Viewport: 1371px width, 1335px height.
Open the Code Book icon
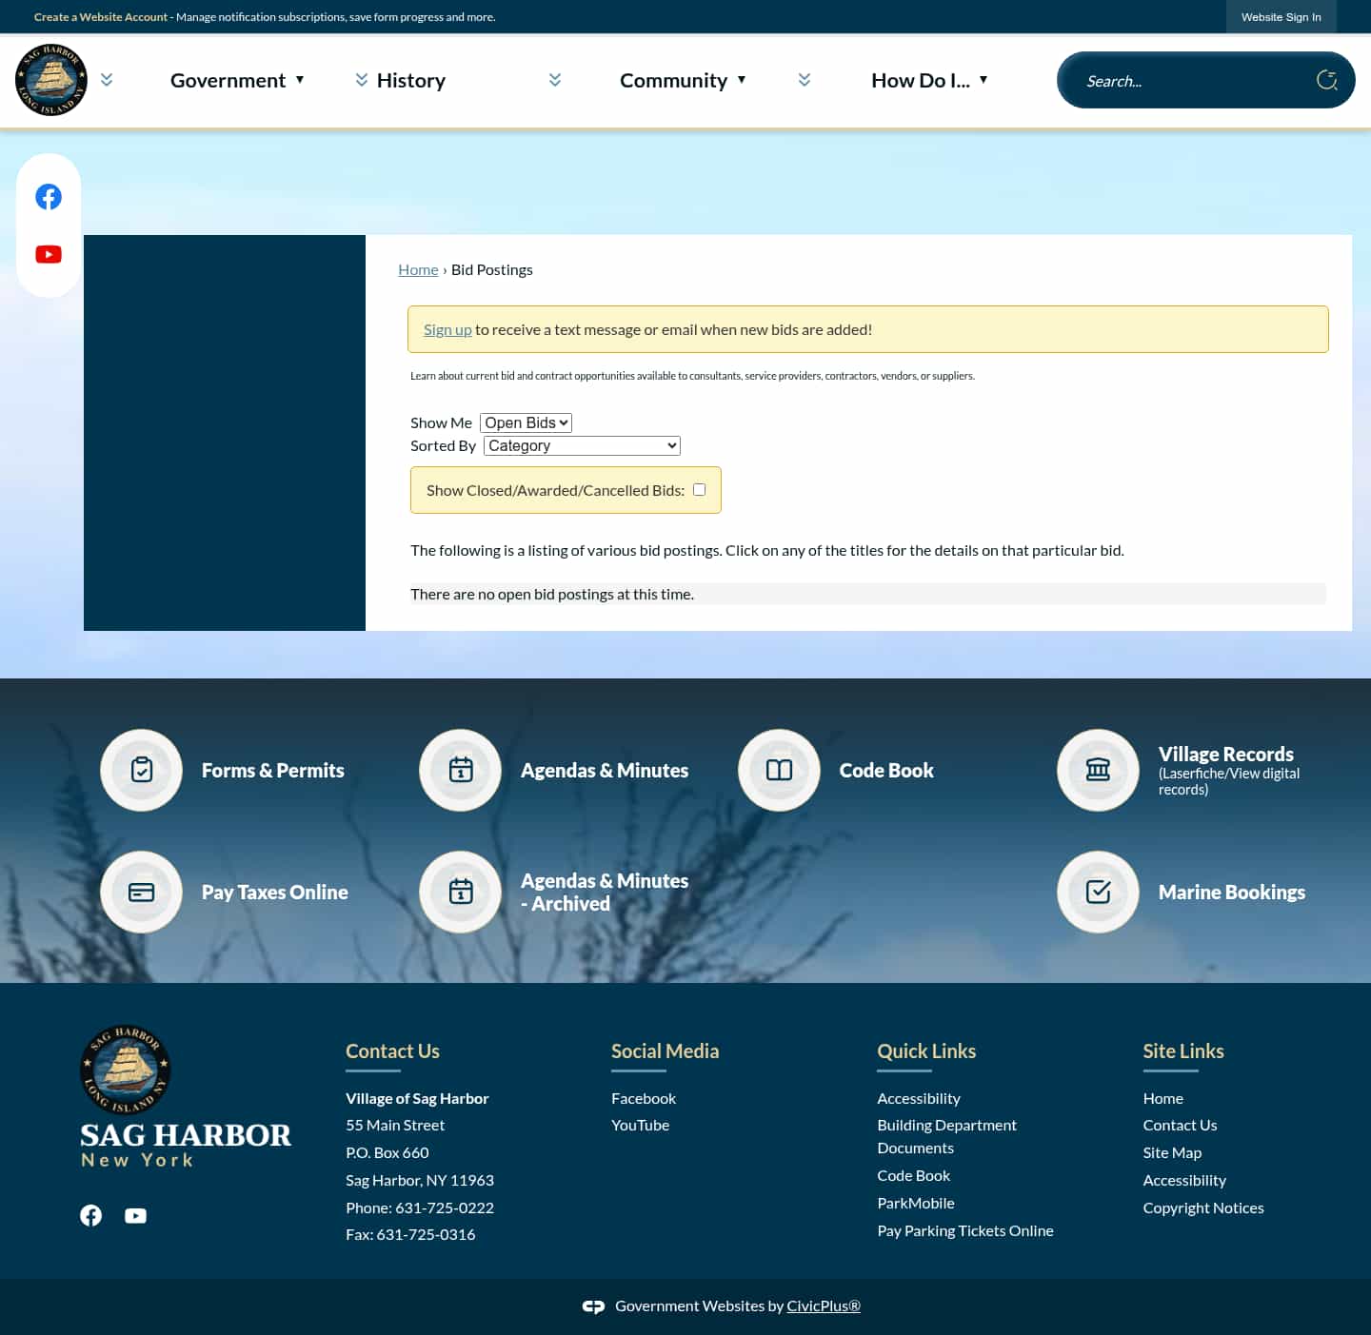[x=779, y=770]
